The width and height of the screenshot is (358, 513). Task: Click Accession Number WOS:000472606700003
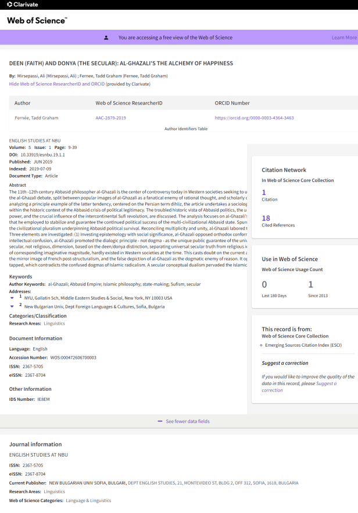click(73, 358)
